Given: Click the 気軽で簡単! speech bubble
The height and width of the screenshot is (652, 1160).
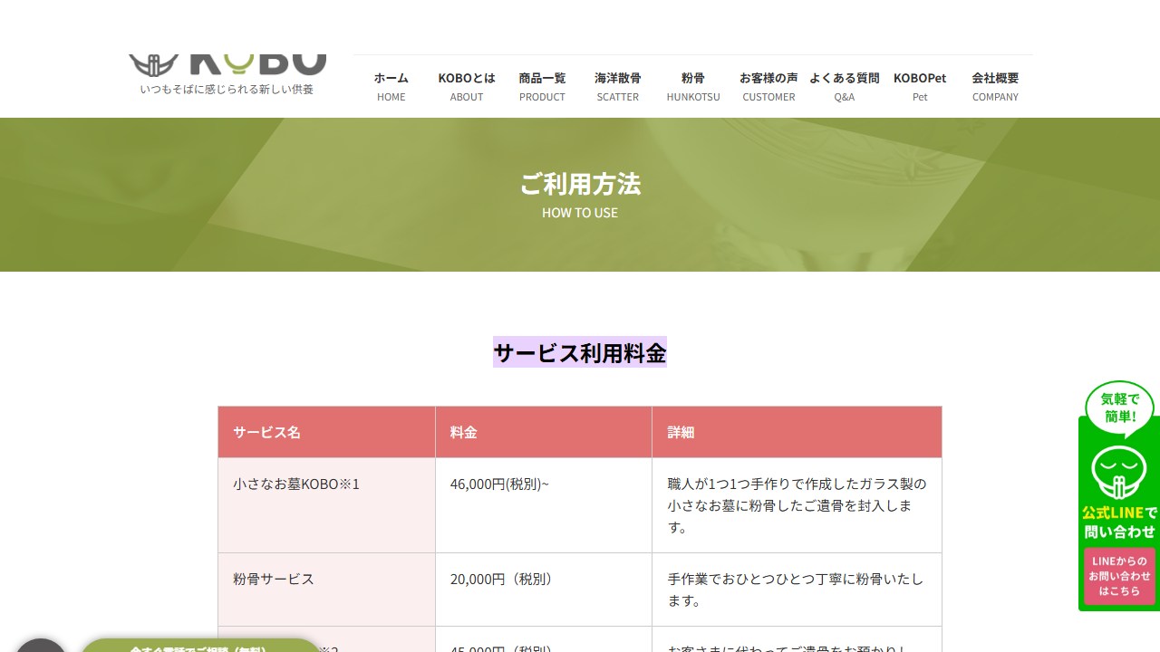Looking at the screenshot, I should coord(1119,407).
